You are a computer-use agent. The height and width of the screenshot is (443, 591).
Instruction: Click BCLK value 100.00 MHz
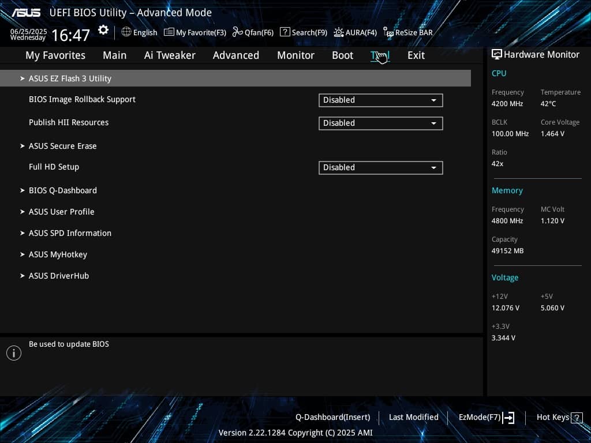[510, 134]
